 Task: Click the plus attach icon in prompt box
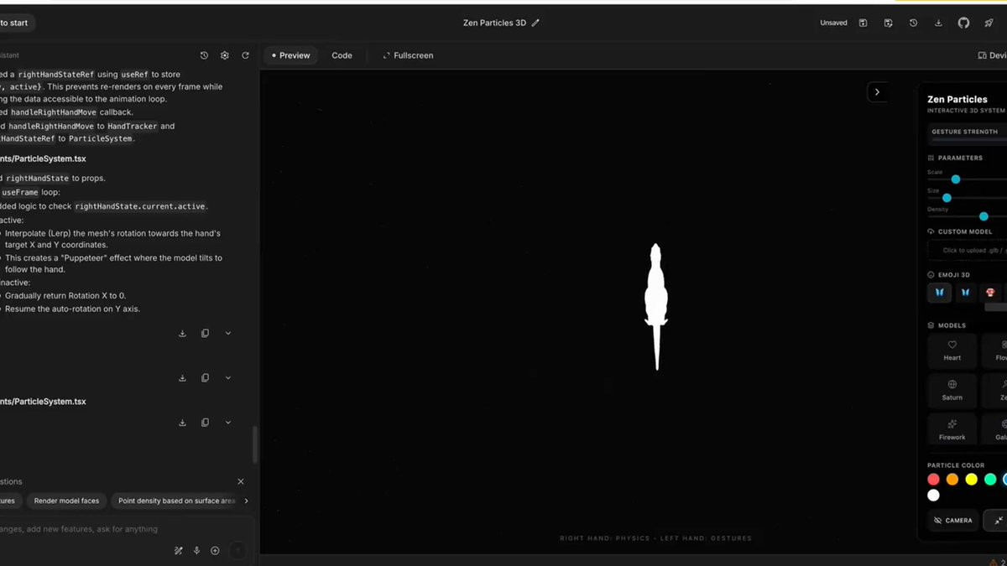pyautogui.click(x=215, y=551)
